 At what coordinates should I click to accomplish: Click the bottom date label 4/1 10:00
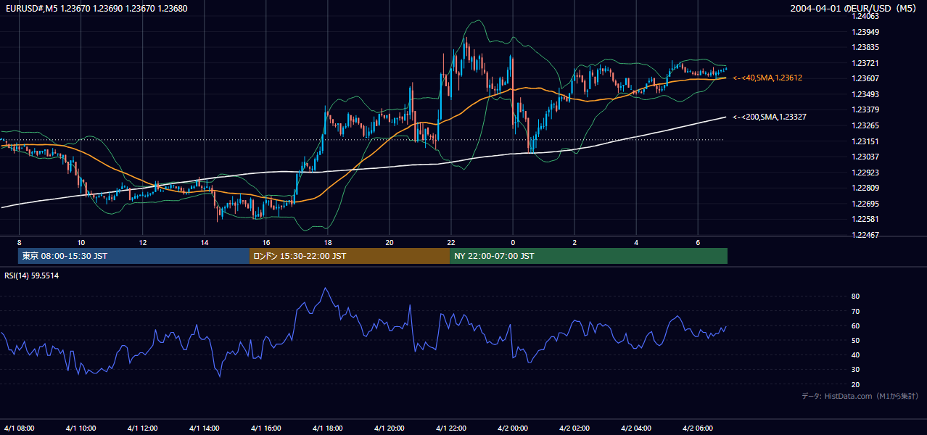[x=81, y=428]
